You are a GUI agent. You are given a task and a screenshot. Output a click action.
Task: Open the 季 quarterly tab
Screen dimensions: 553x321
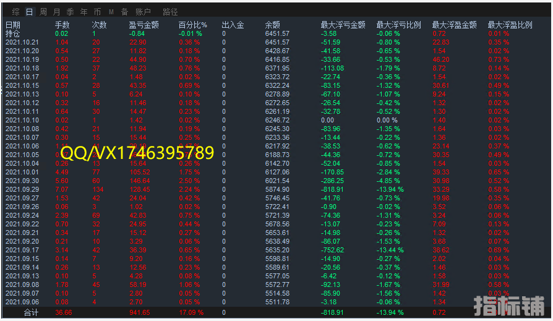[71, 12]
